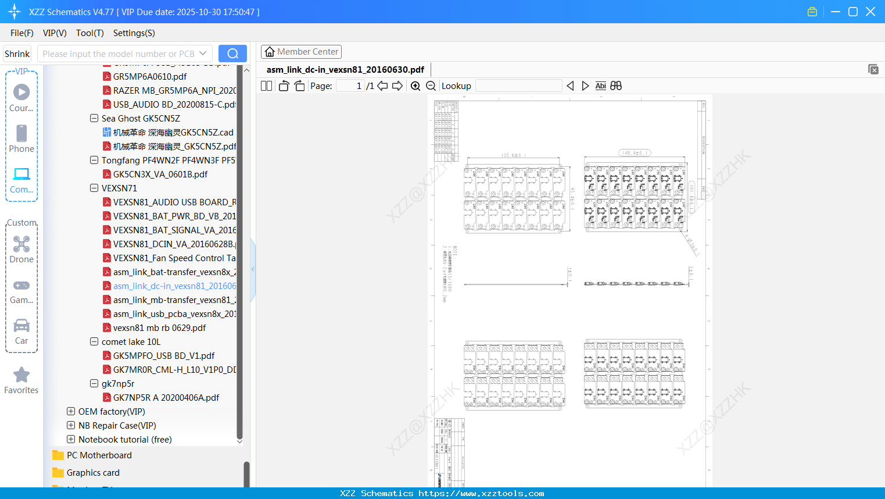Open VEXSN81_Fan Speed Control file
885x499 pixels.
[x=170, y=258]
